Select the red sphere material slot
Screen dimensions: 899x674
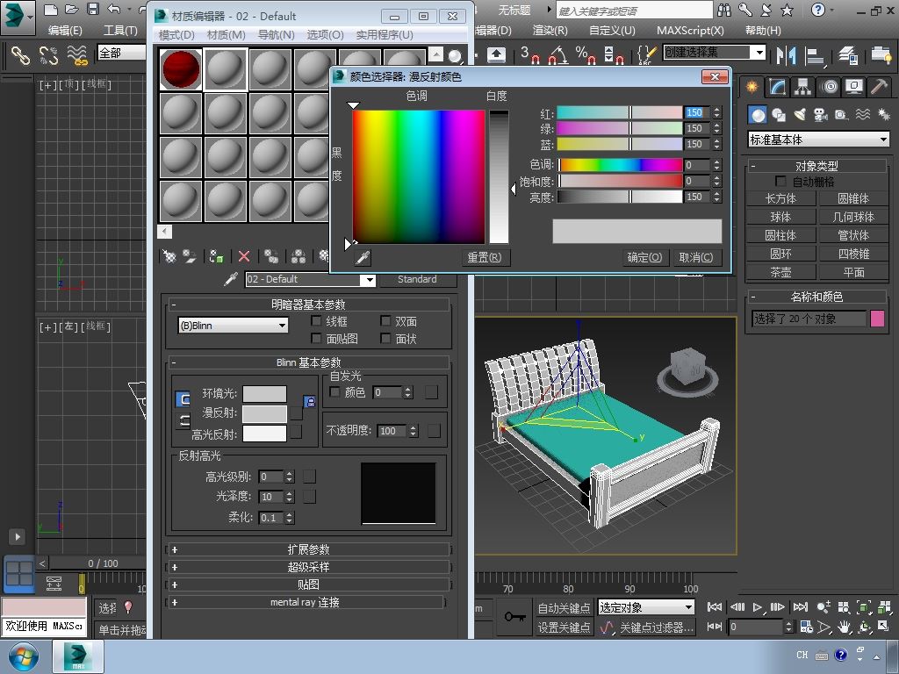tap(181, 69)
